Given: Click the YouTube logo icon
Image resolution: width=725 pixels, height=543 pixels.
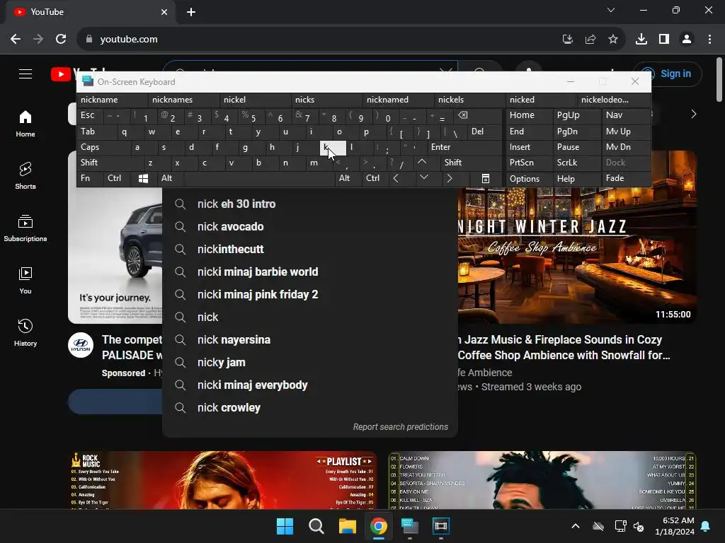Looking at the screenshot, I should pyautogui.click(x=61, y=74).
